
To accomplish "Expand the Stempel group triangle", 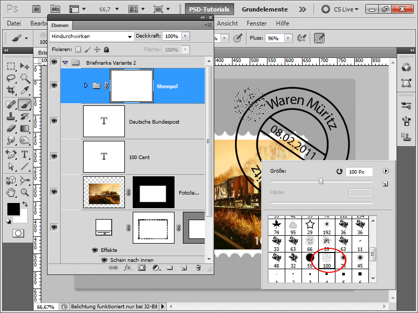I will click(x=86, y=86).
